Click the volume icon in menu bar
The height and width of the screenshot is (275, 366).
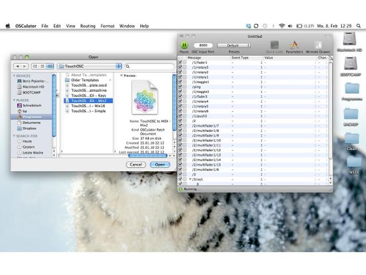tap(290, 26)
